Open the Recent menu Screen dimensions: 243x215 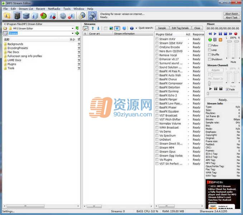pos(40,9)
